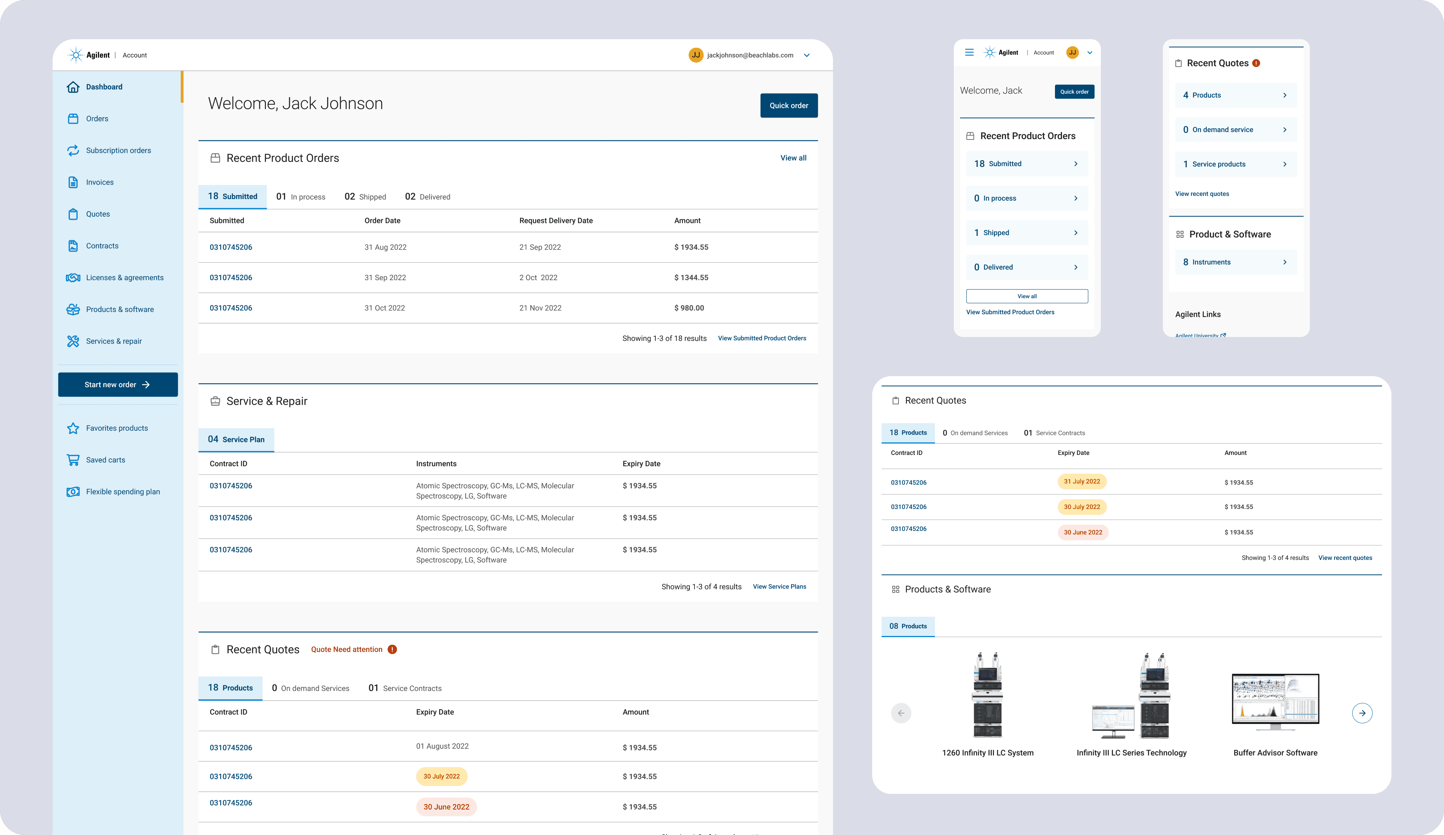Switch to the 01 In process tab
The image size is (1444, 835).
300,196
